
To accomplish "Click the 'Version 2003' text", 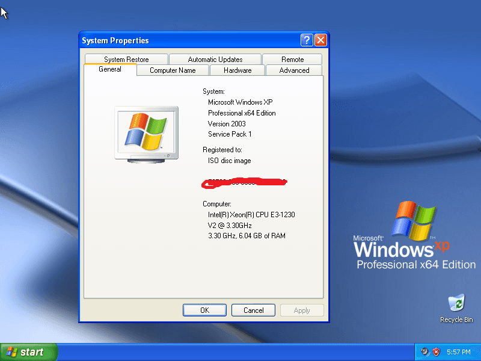I will [x=227, y=124].
